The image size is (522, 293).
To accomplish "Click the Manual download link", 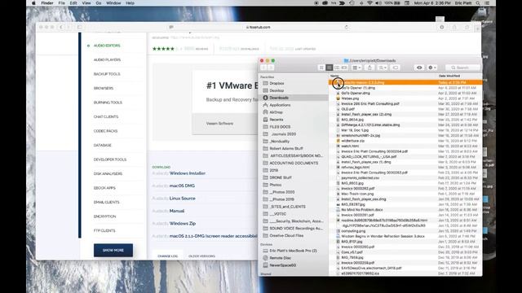I will click(177, 211).
